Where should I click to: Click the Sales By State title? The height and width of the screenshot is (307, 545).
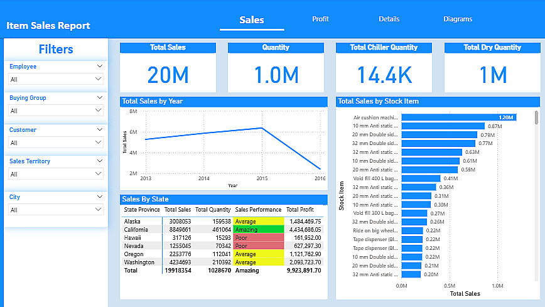(x=145, y=199)
